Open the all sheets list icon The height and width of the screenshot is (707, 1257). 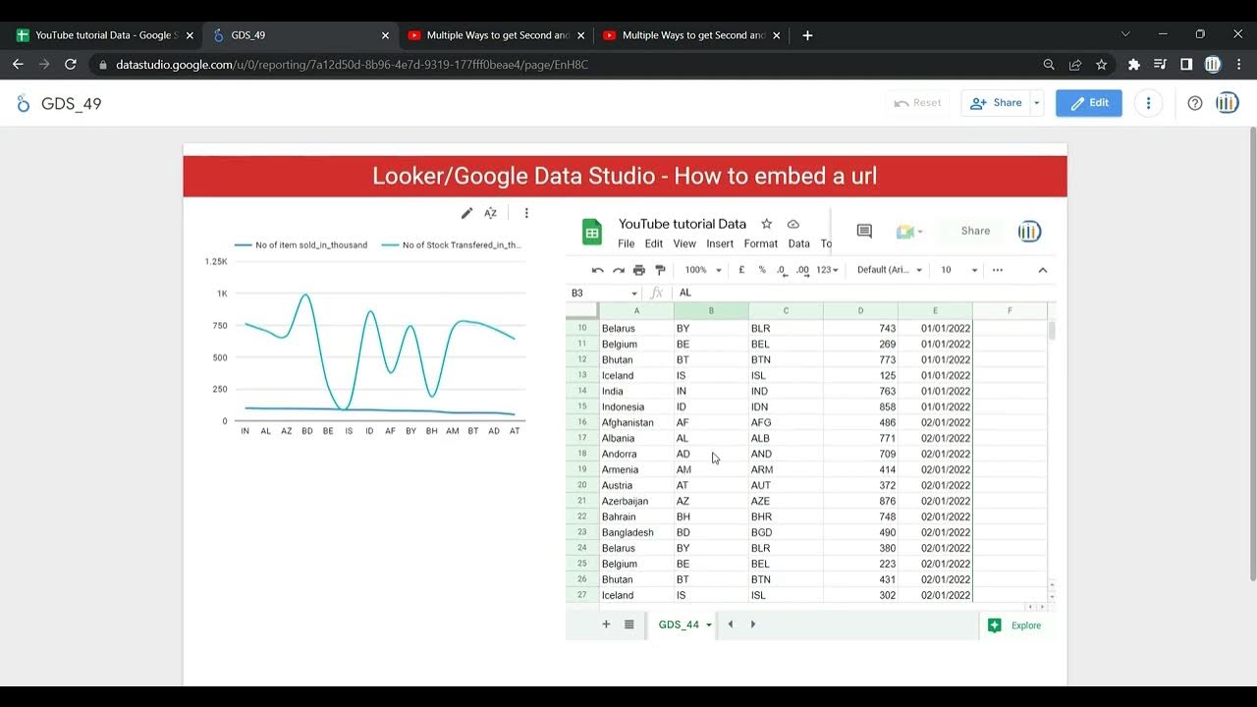coord(629,625)
